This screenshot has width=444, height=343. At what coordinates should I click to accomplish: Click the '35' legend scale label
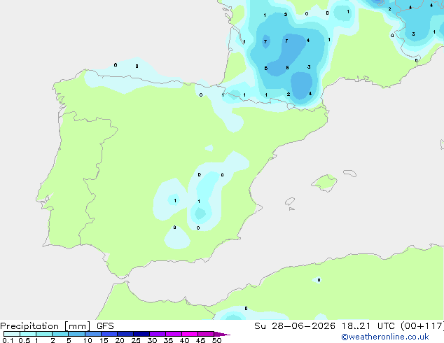pyautogui.click(x=168, y=340)
